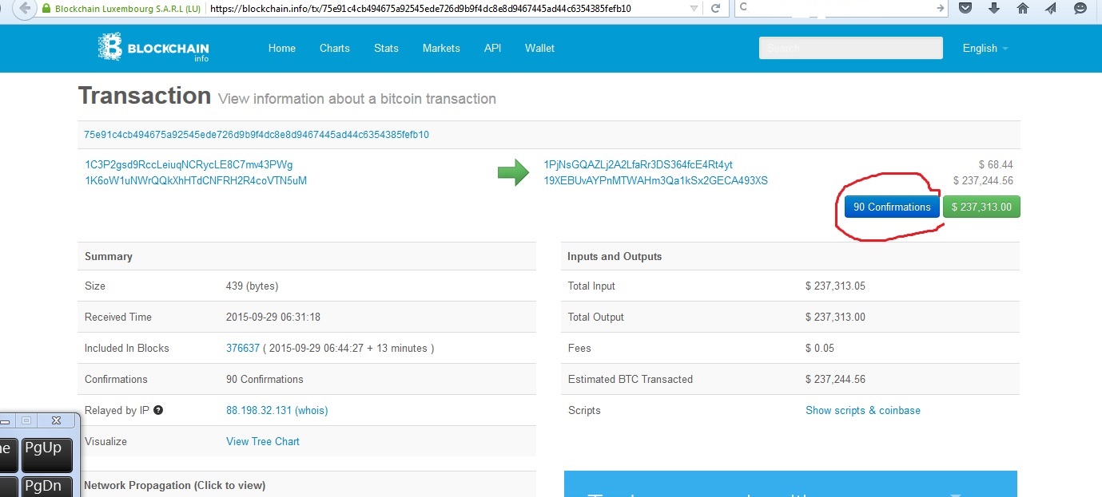Click the green padlock site security icon
1102x497 pixels.
pos(46,9)
